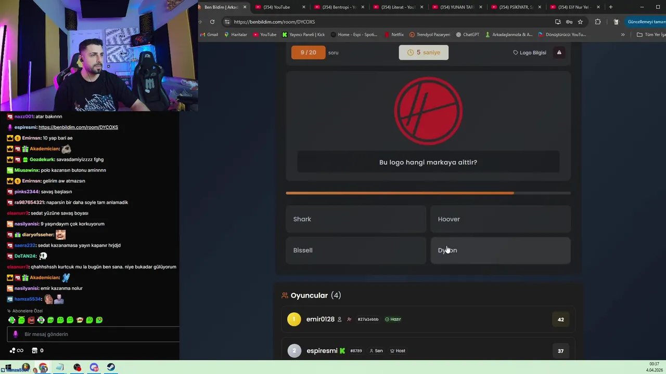The height and width of the screenshot is (374, 666).
Task: Pick the first subscriber emote with headphones
Action: pyautogui.click(x=11, y=320)
